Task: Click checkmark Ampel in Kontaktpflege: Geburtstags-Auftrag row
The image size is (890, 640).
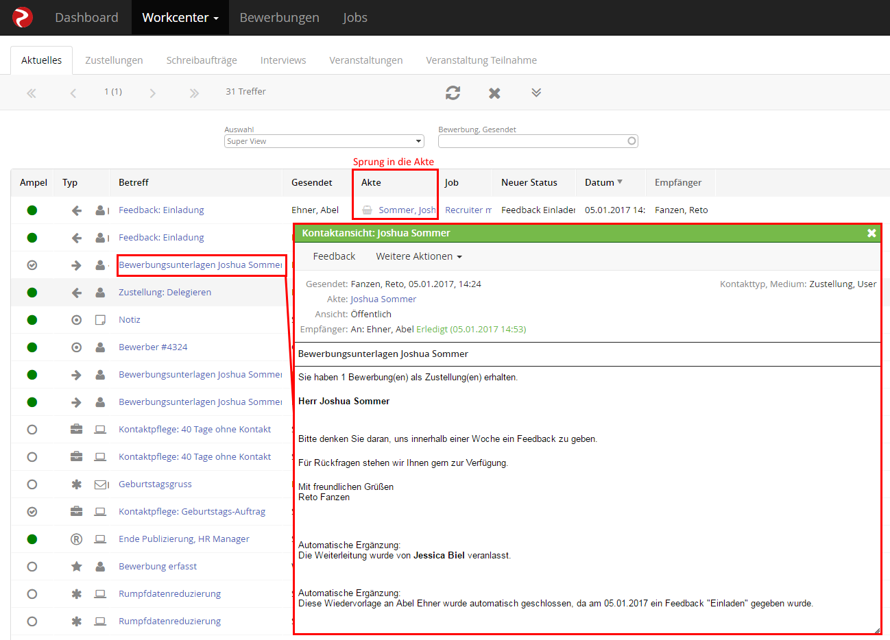Action: tap(32, 512)
